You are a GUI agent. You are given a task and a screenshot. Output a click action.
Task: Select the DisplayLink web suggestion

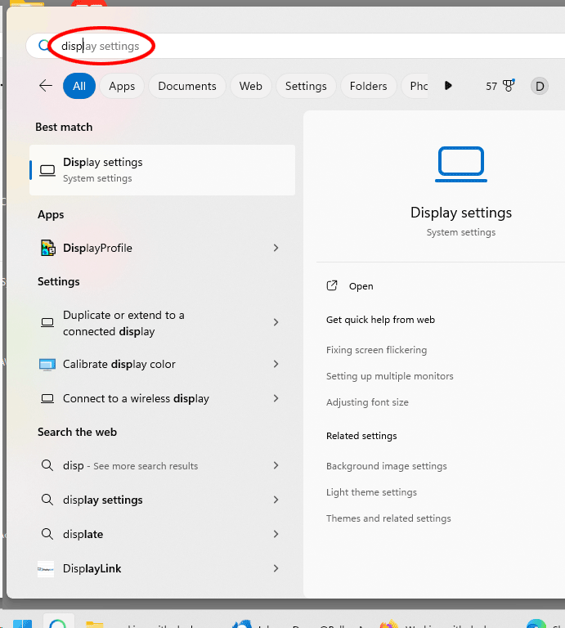click(x=162, y=569)
